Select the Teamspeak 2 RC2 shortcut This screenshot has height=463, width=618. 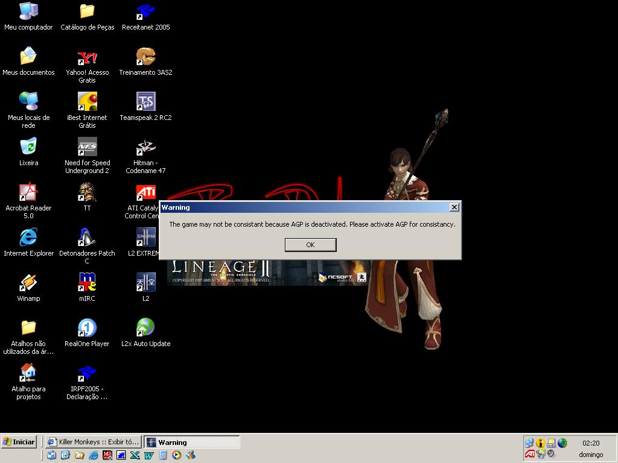(x=145, y=102)
